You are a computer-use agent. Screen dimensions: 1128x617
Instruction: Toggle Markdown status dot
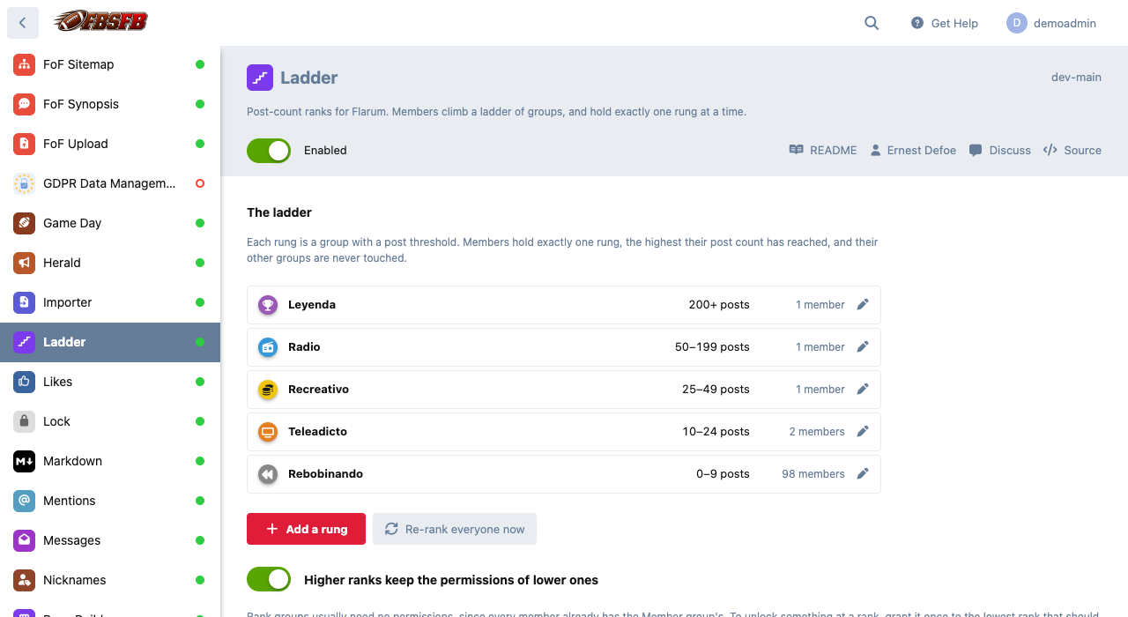click(200, 461)
